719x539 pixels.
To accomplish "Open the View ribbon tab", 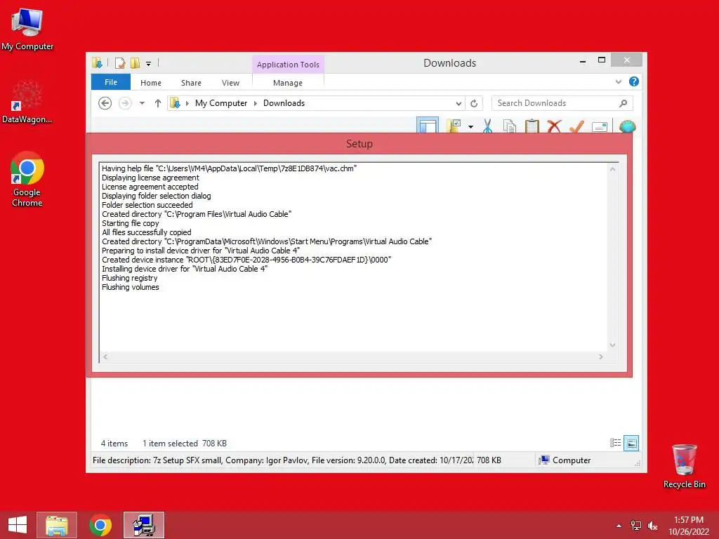I will 230,83.
